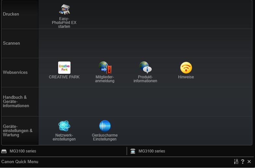Launch Easy-PhotoPrint EX printer icon
255x168 pixels.
point(64,9)
